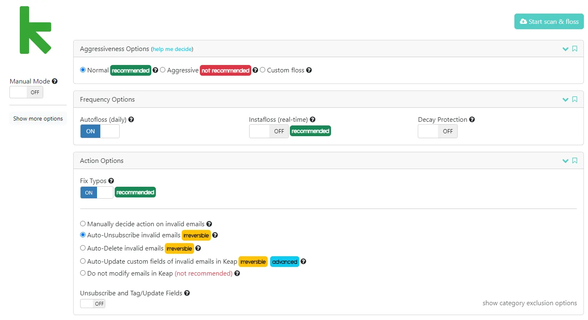Click bookmark icon in Aggressiveness Options header

click(x=575, y=49)
